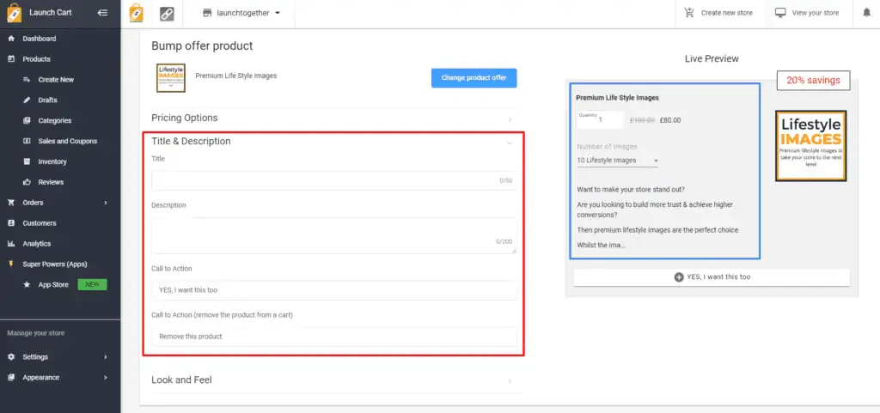This screenshot has width=880, height=413.
Task: Expand the Settings submenu arrow
Action: [106, 357]
